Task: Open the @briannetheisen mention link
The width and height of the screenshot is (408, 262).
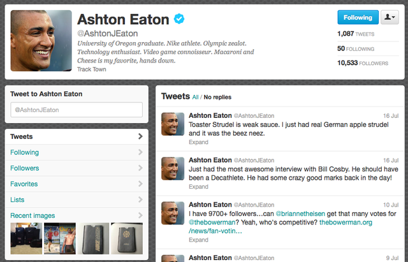Action: point(300,214)
